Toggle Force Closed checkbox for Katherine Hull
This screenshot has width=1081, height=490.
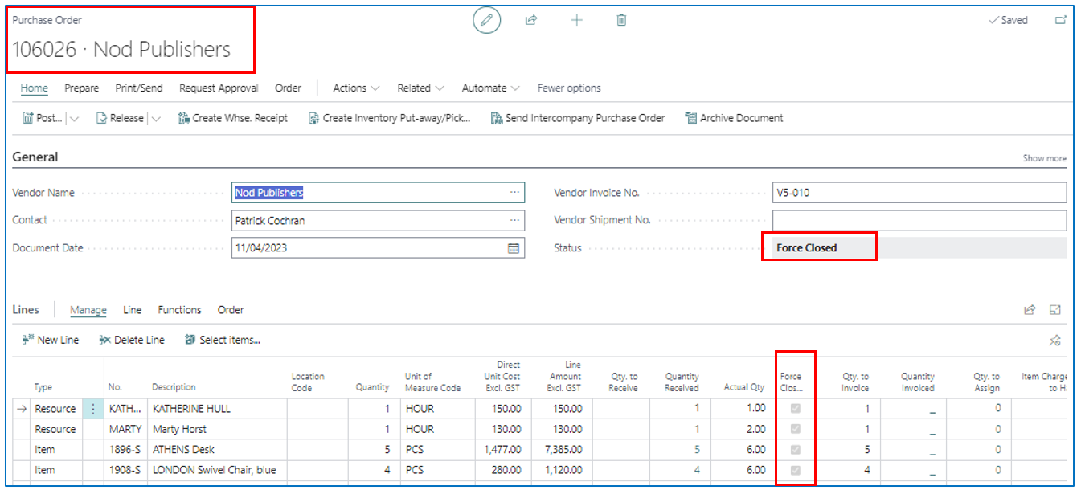click(x=796, y=409)
